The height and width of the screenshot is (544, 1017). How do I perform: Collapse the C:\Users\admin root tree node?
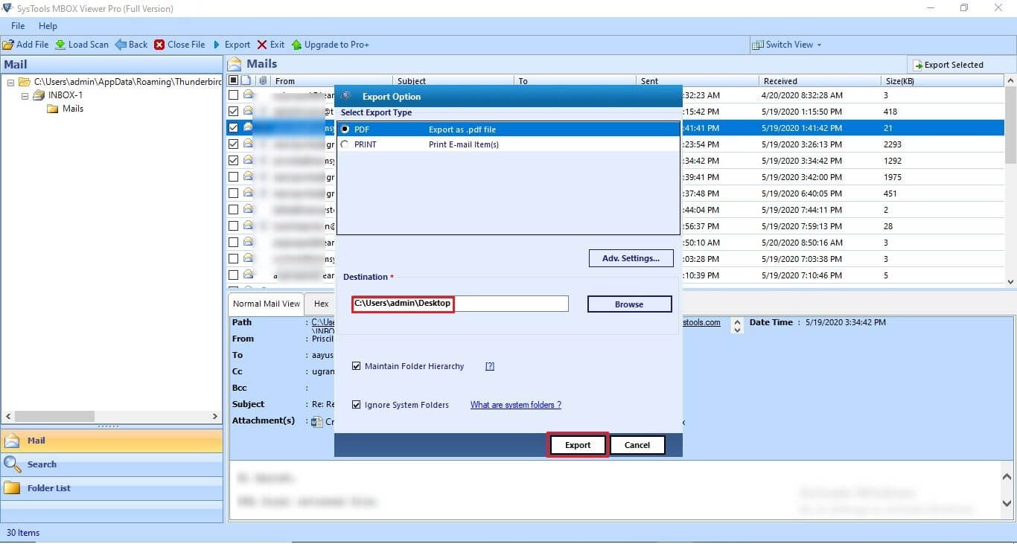(11, 82)
